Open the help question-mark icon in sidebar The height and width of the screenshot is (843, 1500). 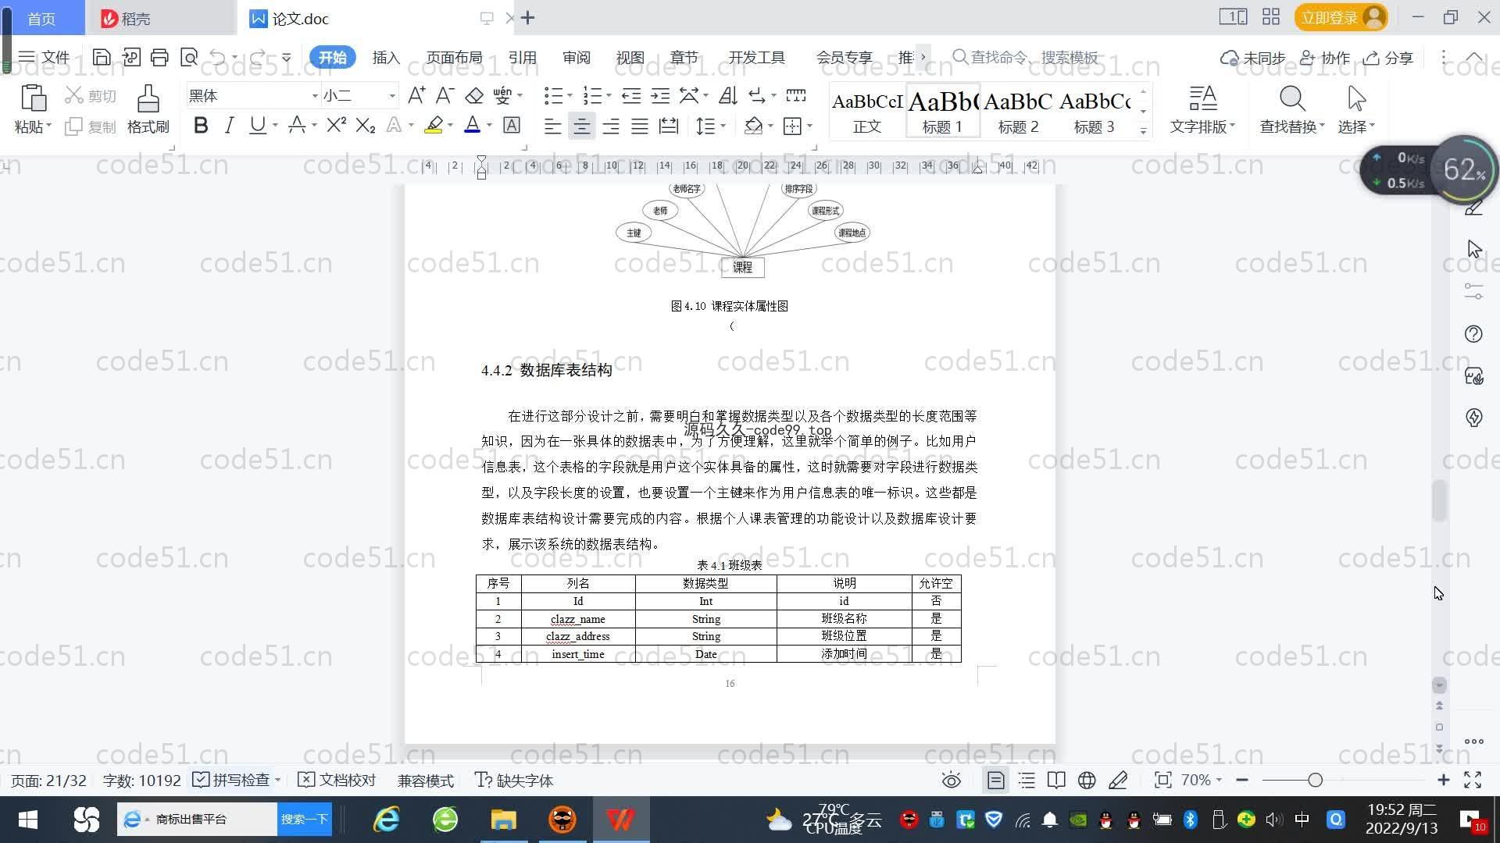click(x=1473, y=334)
